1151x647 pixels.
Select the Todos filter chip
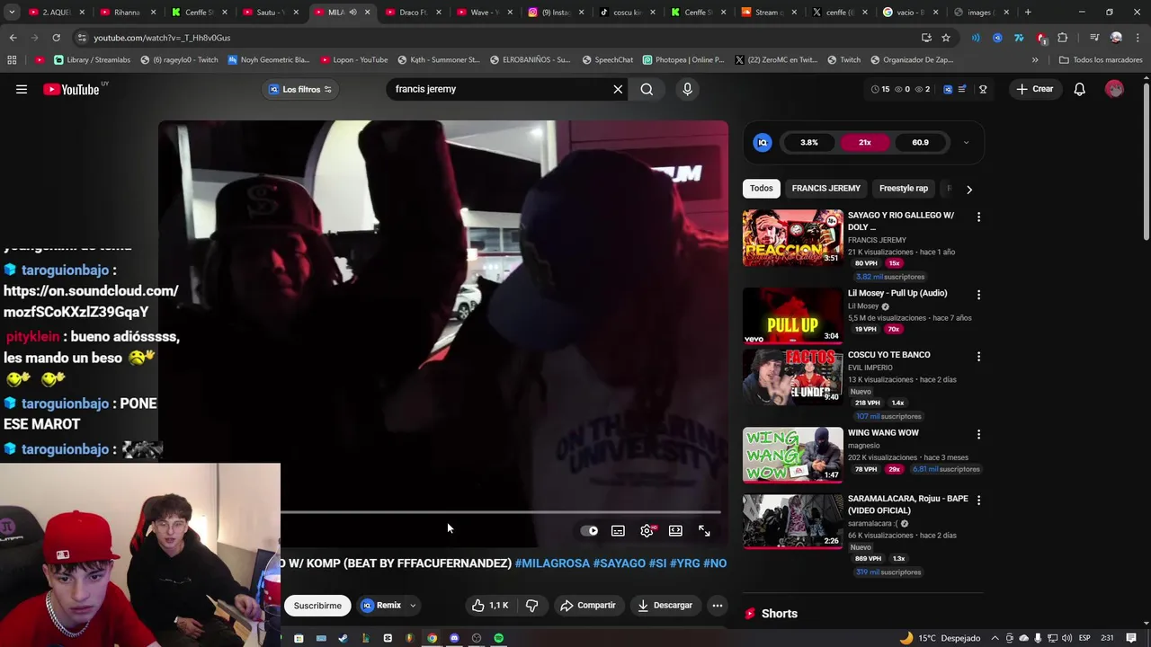(x=761, y=189)
